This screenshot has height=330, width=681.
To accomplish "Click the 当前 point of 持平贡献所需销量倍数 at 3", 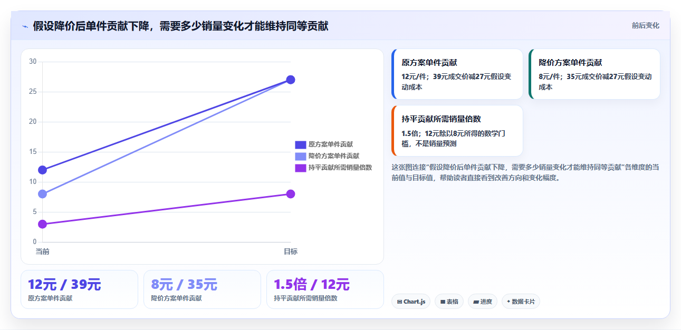I will pos(43,224).
